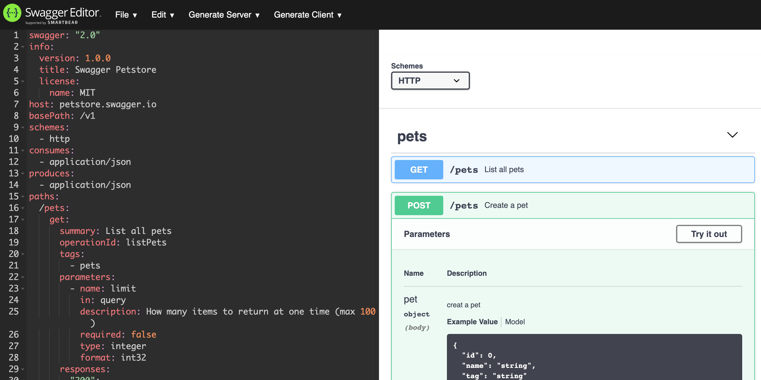
Task: Click the 'required: false' line
Action: click(118, 335)
